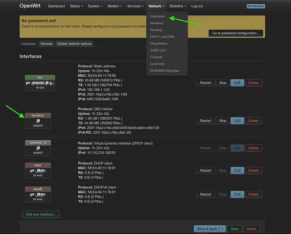Go to password configuration

click(236, 33)
